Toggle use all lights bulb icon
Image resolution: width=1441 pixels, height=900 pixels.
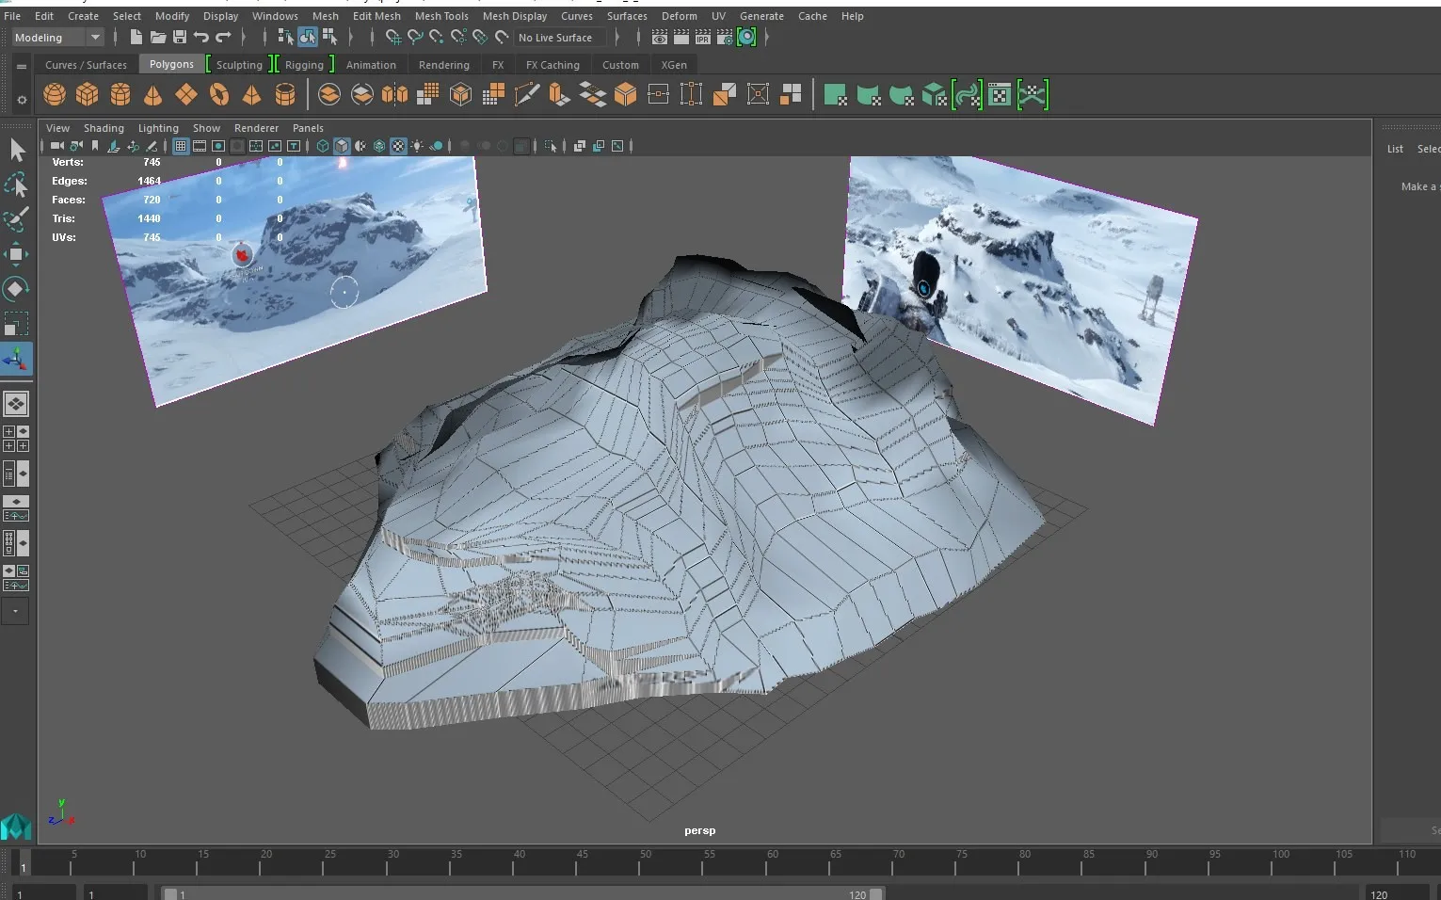[417, 146]
